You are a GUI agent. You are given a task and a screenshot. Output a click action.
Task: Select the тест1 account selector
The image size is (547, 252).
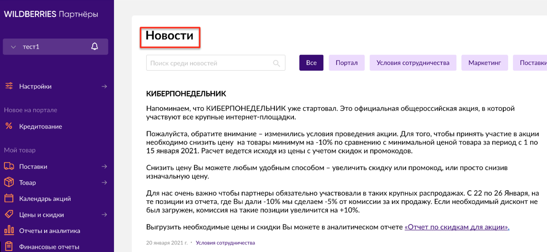[x=55, y=47]
